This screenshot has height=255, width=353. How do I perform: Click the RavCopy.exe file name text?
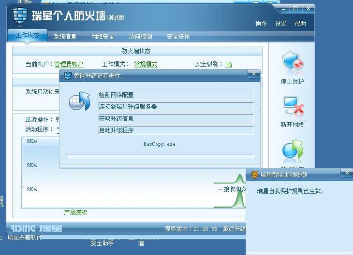click(160, 144)
